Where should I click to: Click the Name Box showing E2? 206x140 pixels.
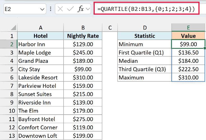(25, 9)
